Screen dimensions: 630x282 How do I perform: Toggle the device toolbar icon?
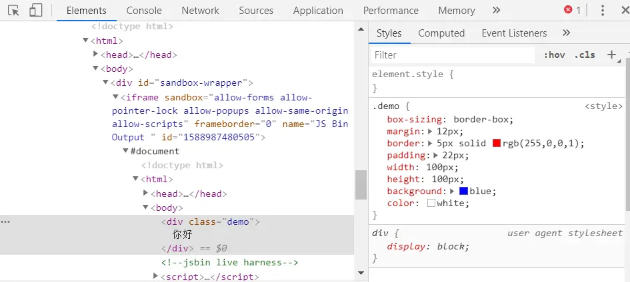click(x=36, y=11)
